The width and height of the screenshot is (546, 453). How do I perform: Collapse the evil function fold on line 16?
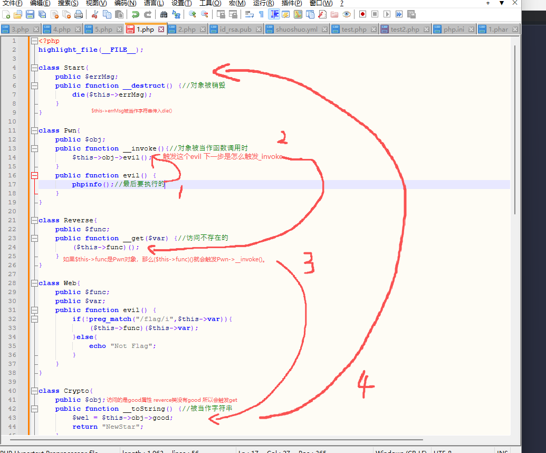[34, 175]
